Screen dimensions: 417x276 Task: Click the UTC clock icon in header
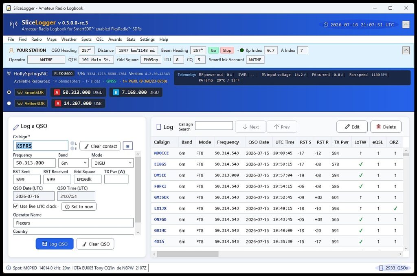[325, 25]
